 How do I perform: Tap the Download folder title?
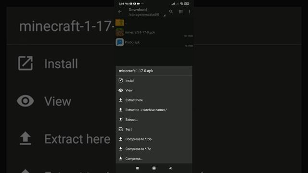click(138, 10)
